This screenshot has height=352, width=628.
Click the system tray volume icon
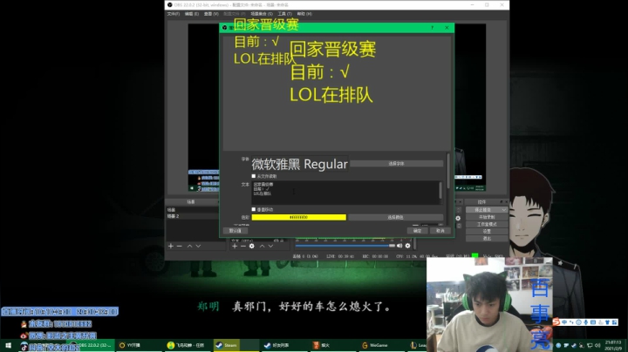pyautogui.click(x=597, y=346)
